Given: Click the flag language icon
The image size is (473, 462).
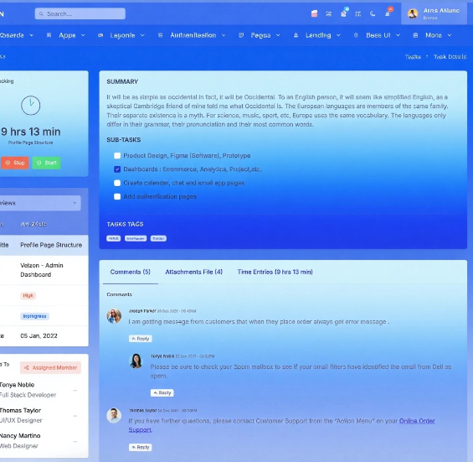Looking at the screenshot, I should (314, 13).
